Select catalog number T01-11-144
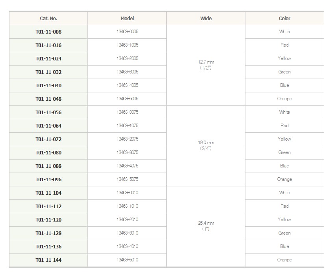Viewport: 327px width, 278px height. pyautogui.click(x=48, y=260)
